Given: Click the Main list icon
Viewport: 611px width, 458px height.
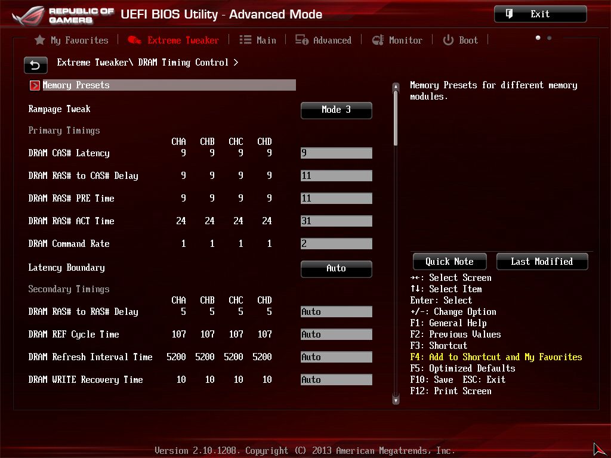Looking at the screenshot, I should coord(245,40).
